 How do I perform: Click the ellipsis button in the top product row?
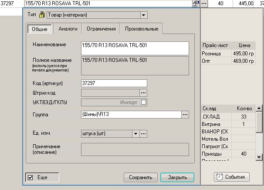click(204, 3)
